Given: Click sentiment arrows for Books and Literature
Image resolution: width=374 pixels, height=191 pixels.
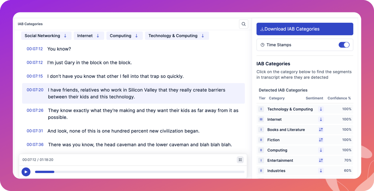Looking at the screenshot, I should pyautogui.click(x=321, y=130).
